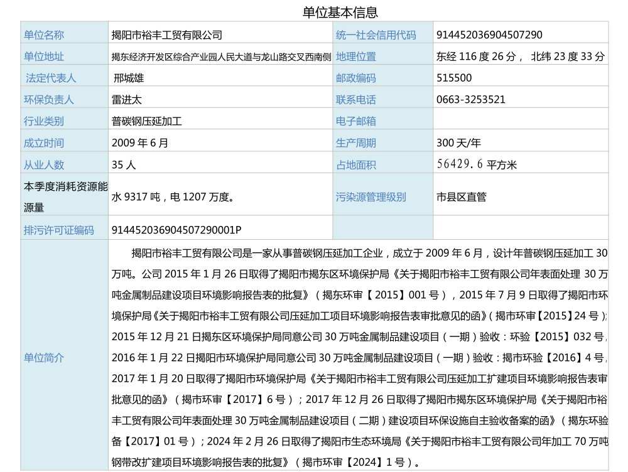
Task: Click founding date 2009 年 6 月
Action: (140, 143)
